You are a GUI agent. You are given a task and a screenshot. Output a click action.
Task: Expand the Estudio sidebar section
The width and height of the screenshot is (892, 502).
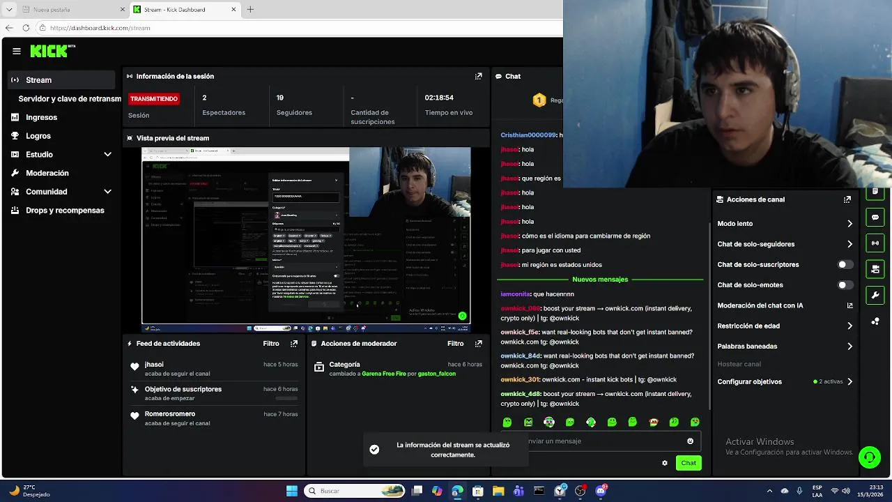click(108, 154)
